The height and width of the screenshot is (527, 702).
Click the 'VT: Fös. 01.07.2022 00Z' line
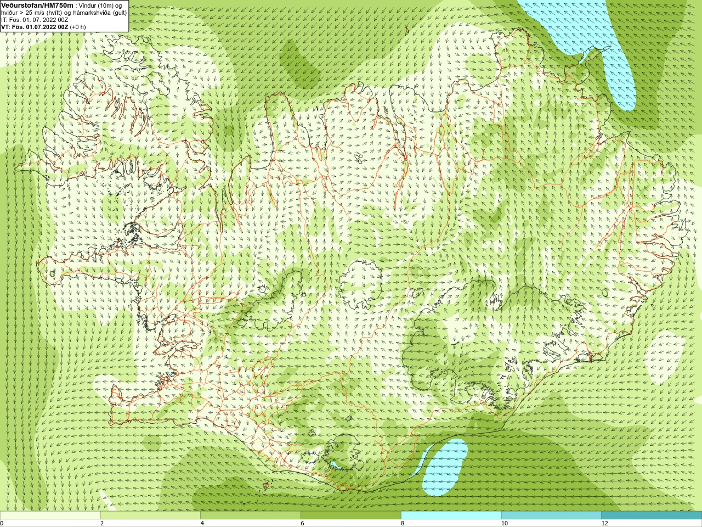click(43, 27)
